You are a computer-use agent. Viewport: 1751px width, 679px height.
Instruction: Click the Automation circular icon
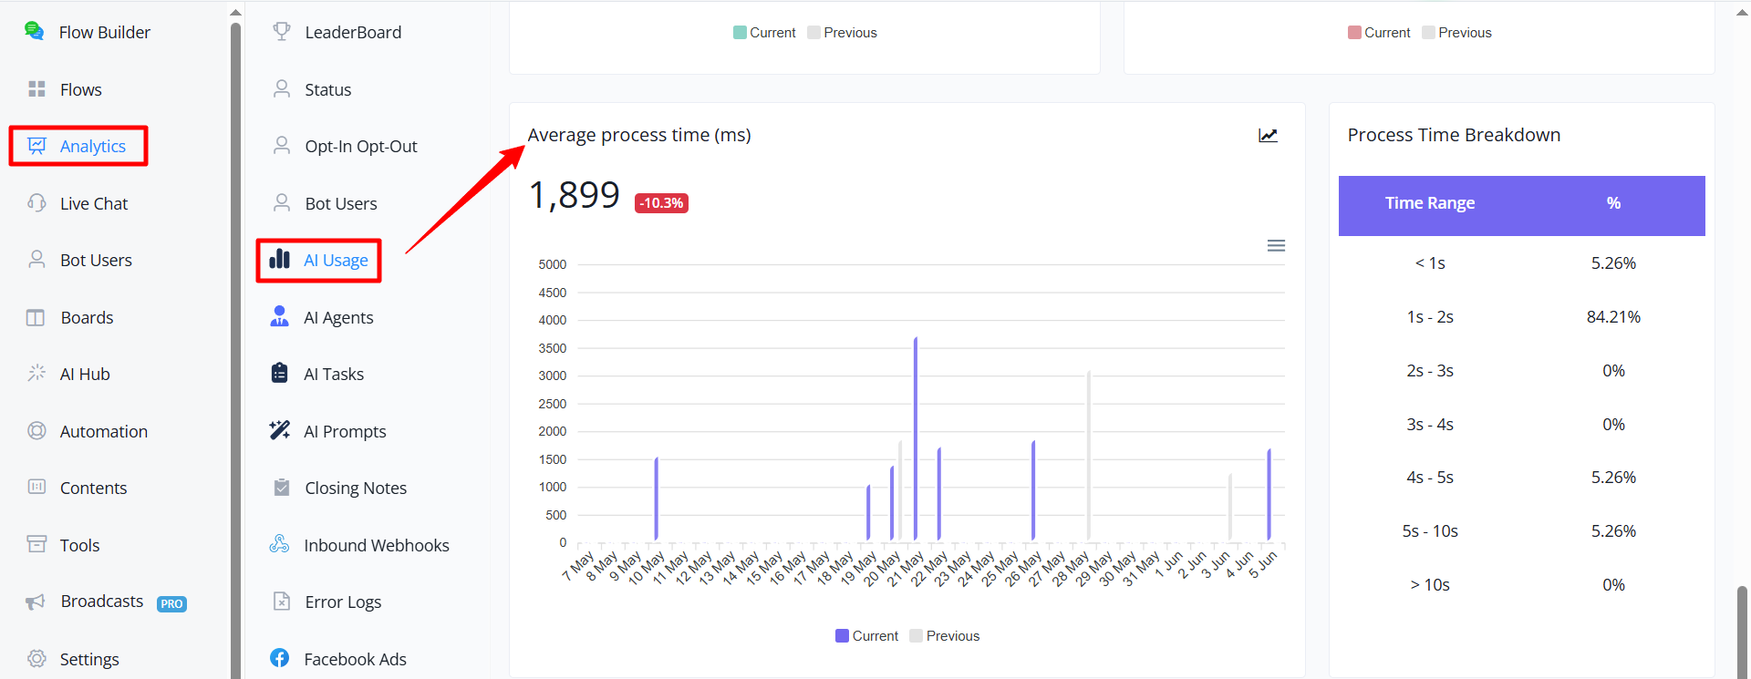36,431
